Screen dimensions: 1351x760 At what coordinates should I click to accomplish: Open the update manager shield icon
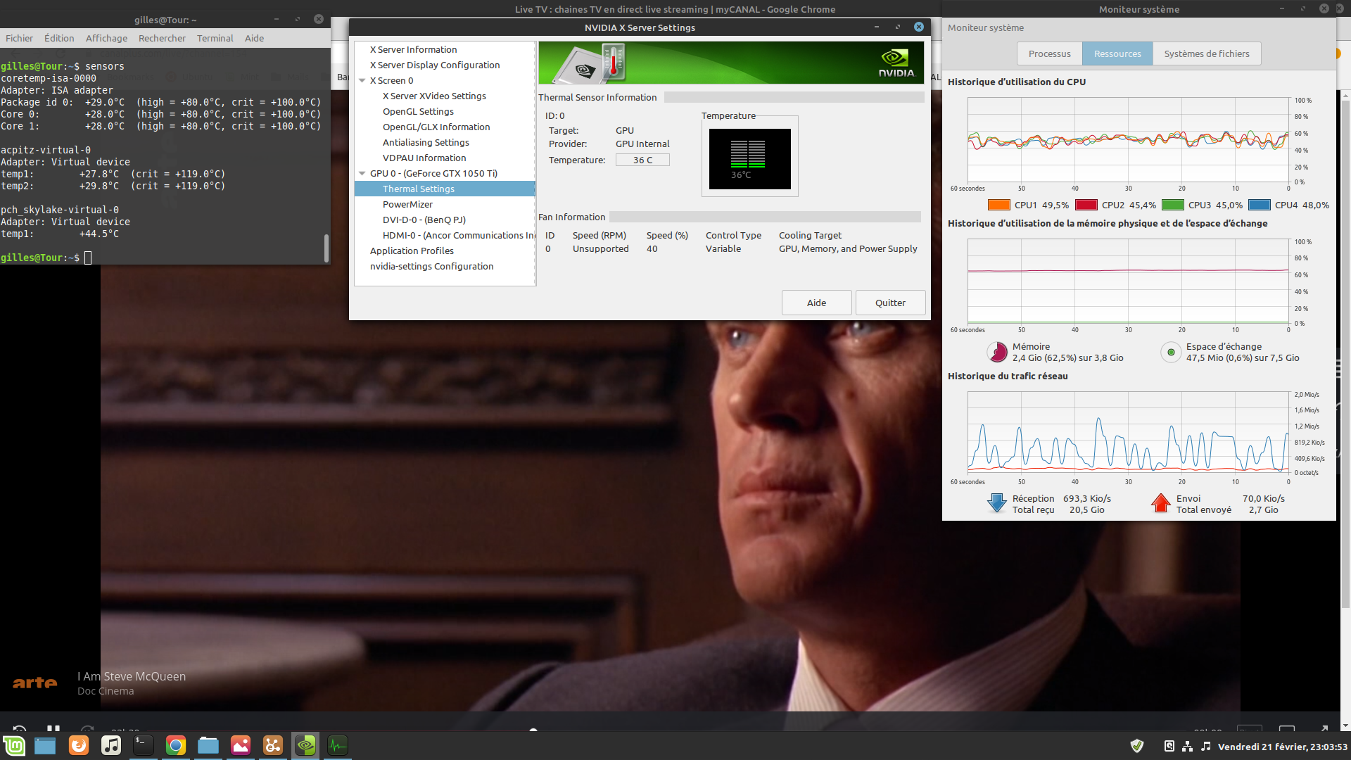[x=1136, y=746]
